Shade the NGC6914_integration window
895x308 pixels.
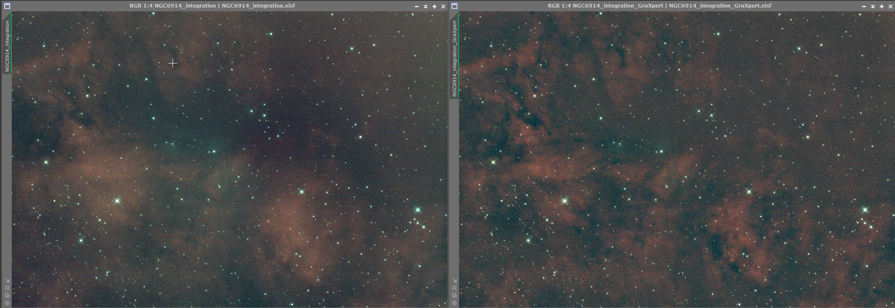[425, 6]
